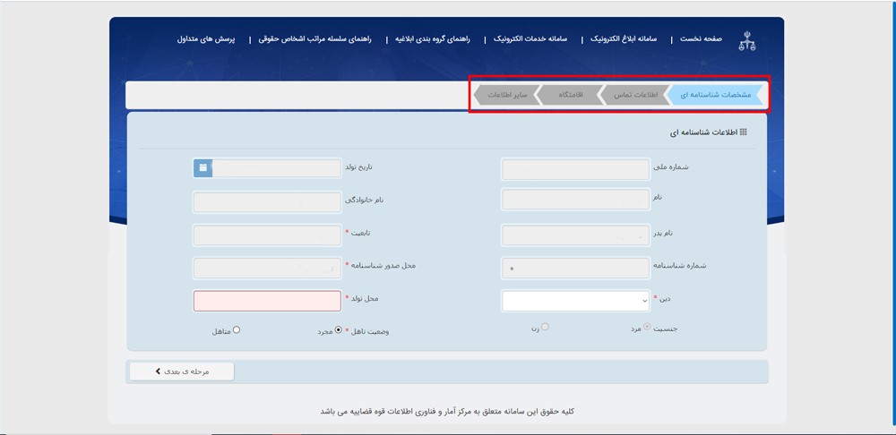Open سامانه ابلاغ الکترونیک link

tap(626, 40)
